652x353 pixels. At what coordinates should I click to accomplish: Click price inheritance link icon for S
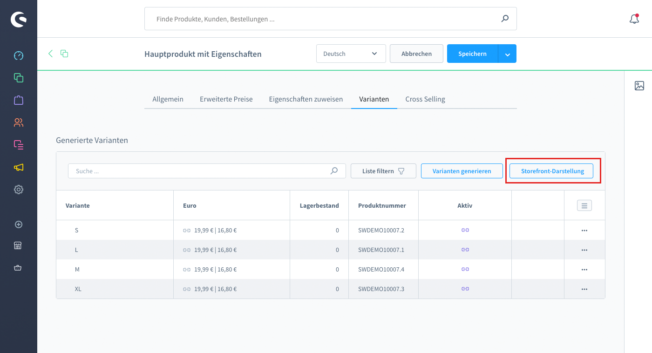pyautogui.click(x=187, y=230)
